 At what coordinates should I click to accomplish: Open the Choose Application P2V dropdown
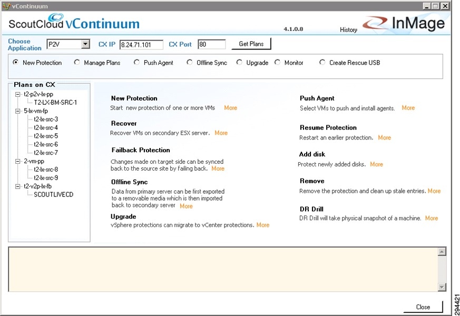(85, 44)
